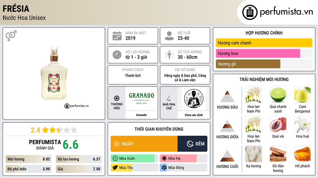Click the orange Ngày daytime bar

coord(144,144)
